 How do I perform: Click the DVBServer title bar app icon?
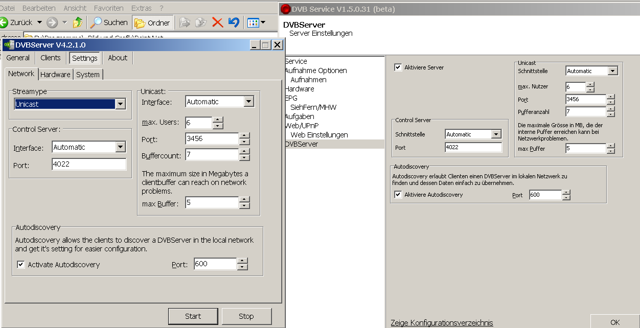pyautogui.click(x=9, y=45)
